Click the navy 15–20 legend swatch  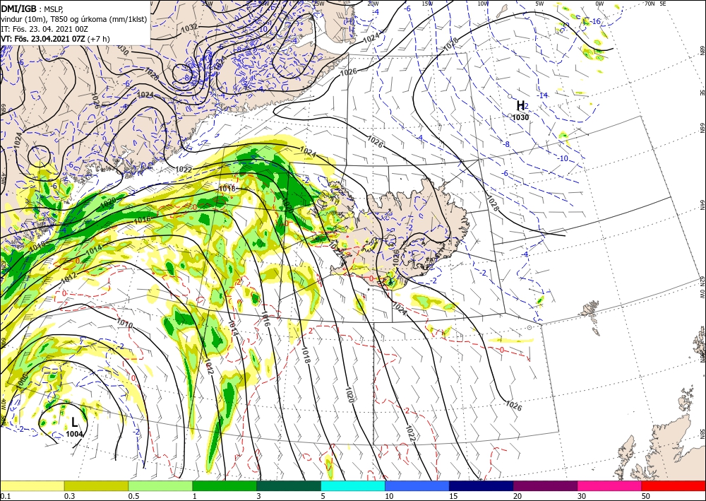point(481,485)
